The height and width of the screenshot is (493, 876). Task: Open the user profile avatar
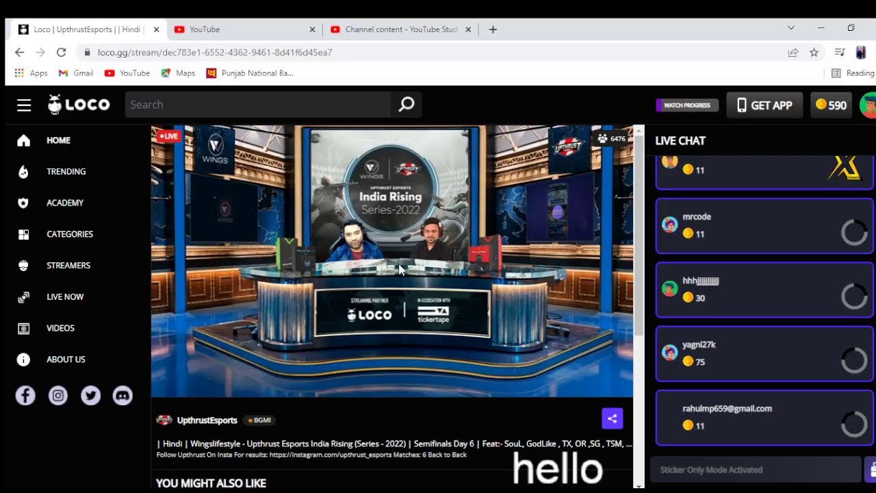point(868,105)
